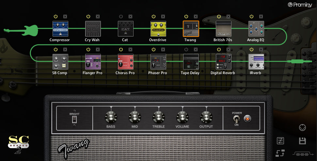
Task: Click the Prominy logo
Action: 299,5
